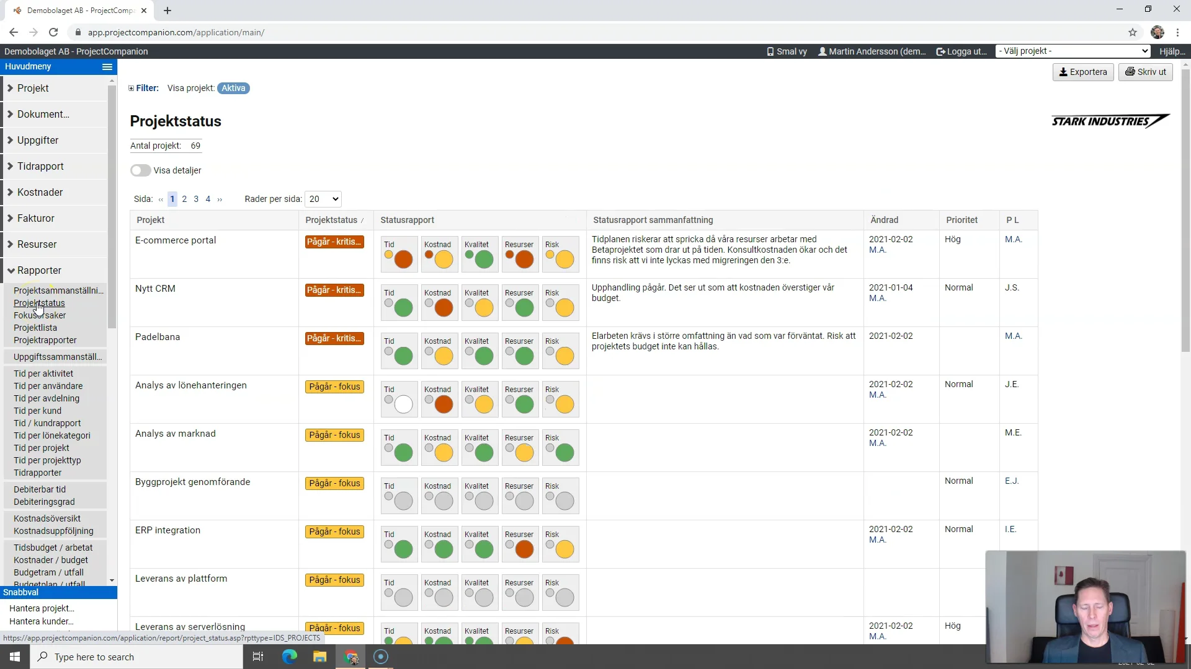Click the Logga ut icon

point(940,51)
